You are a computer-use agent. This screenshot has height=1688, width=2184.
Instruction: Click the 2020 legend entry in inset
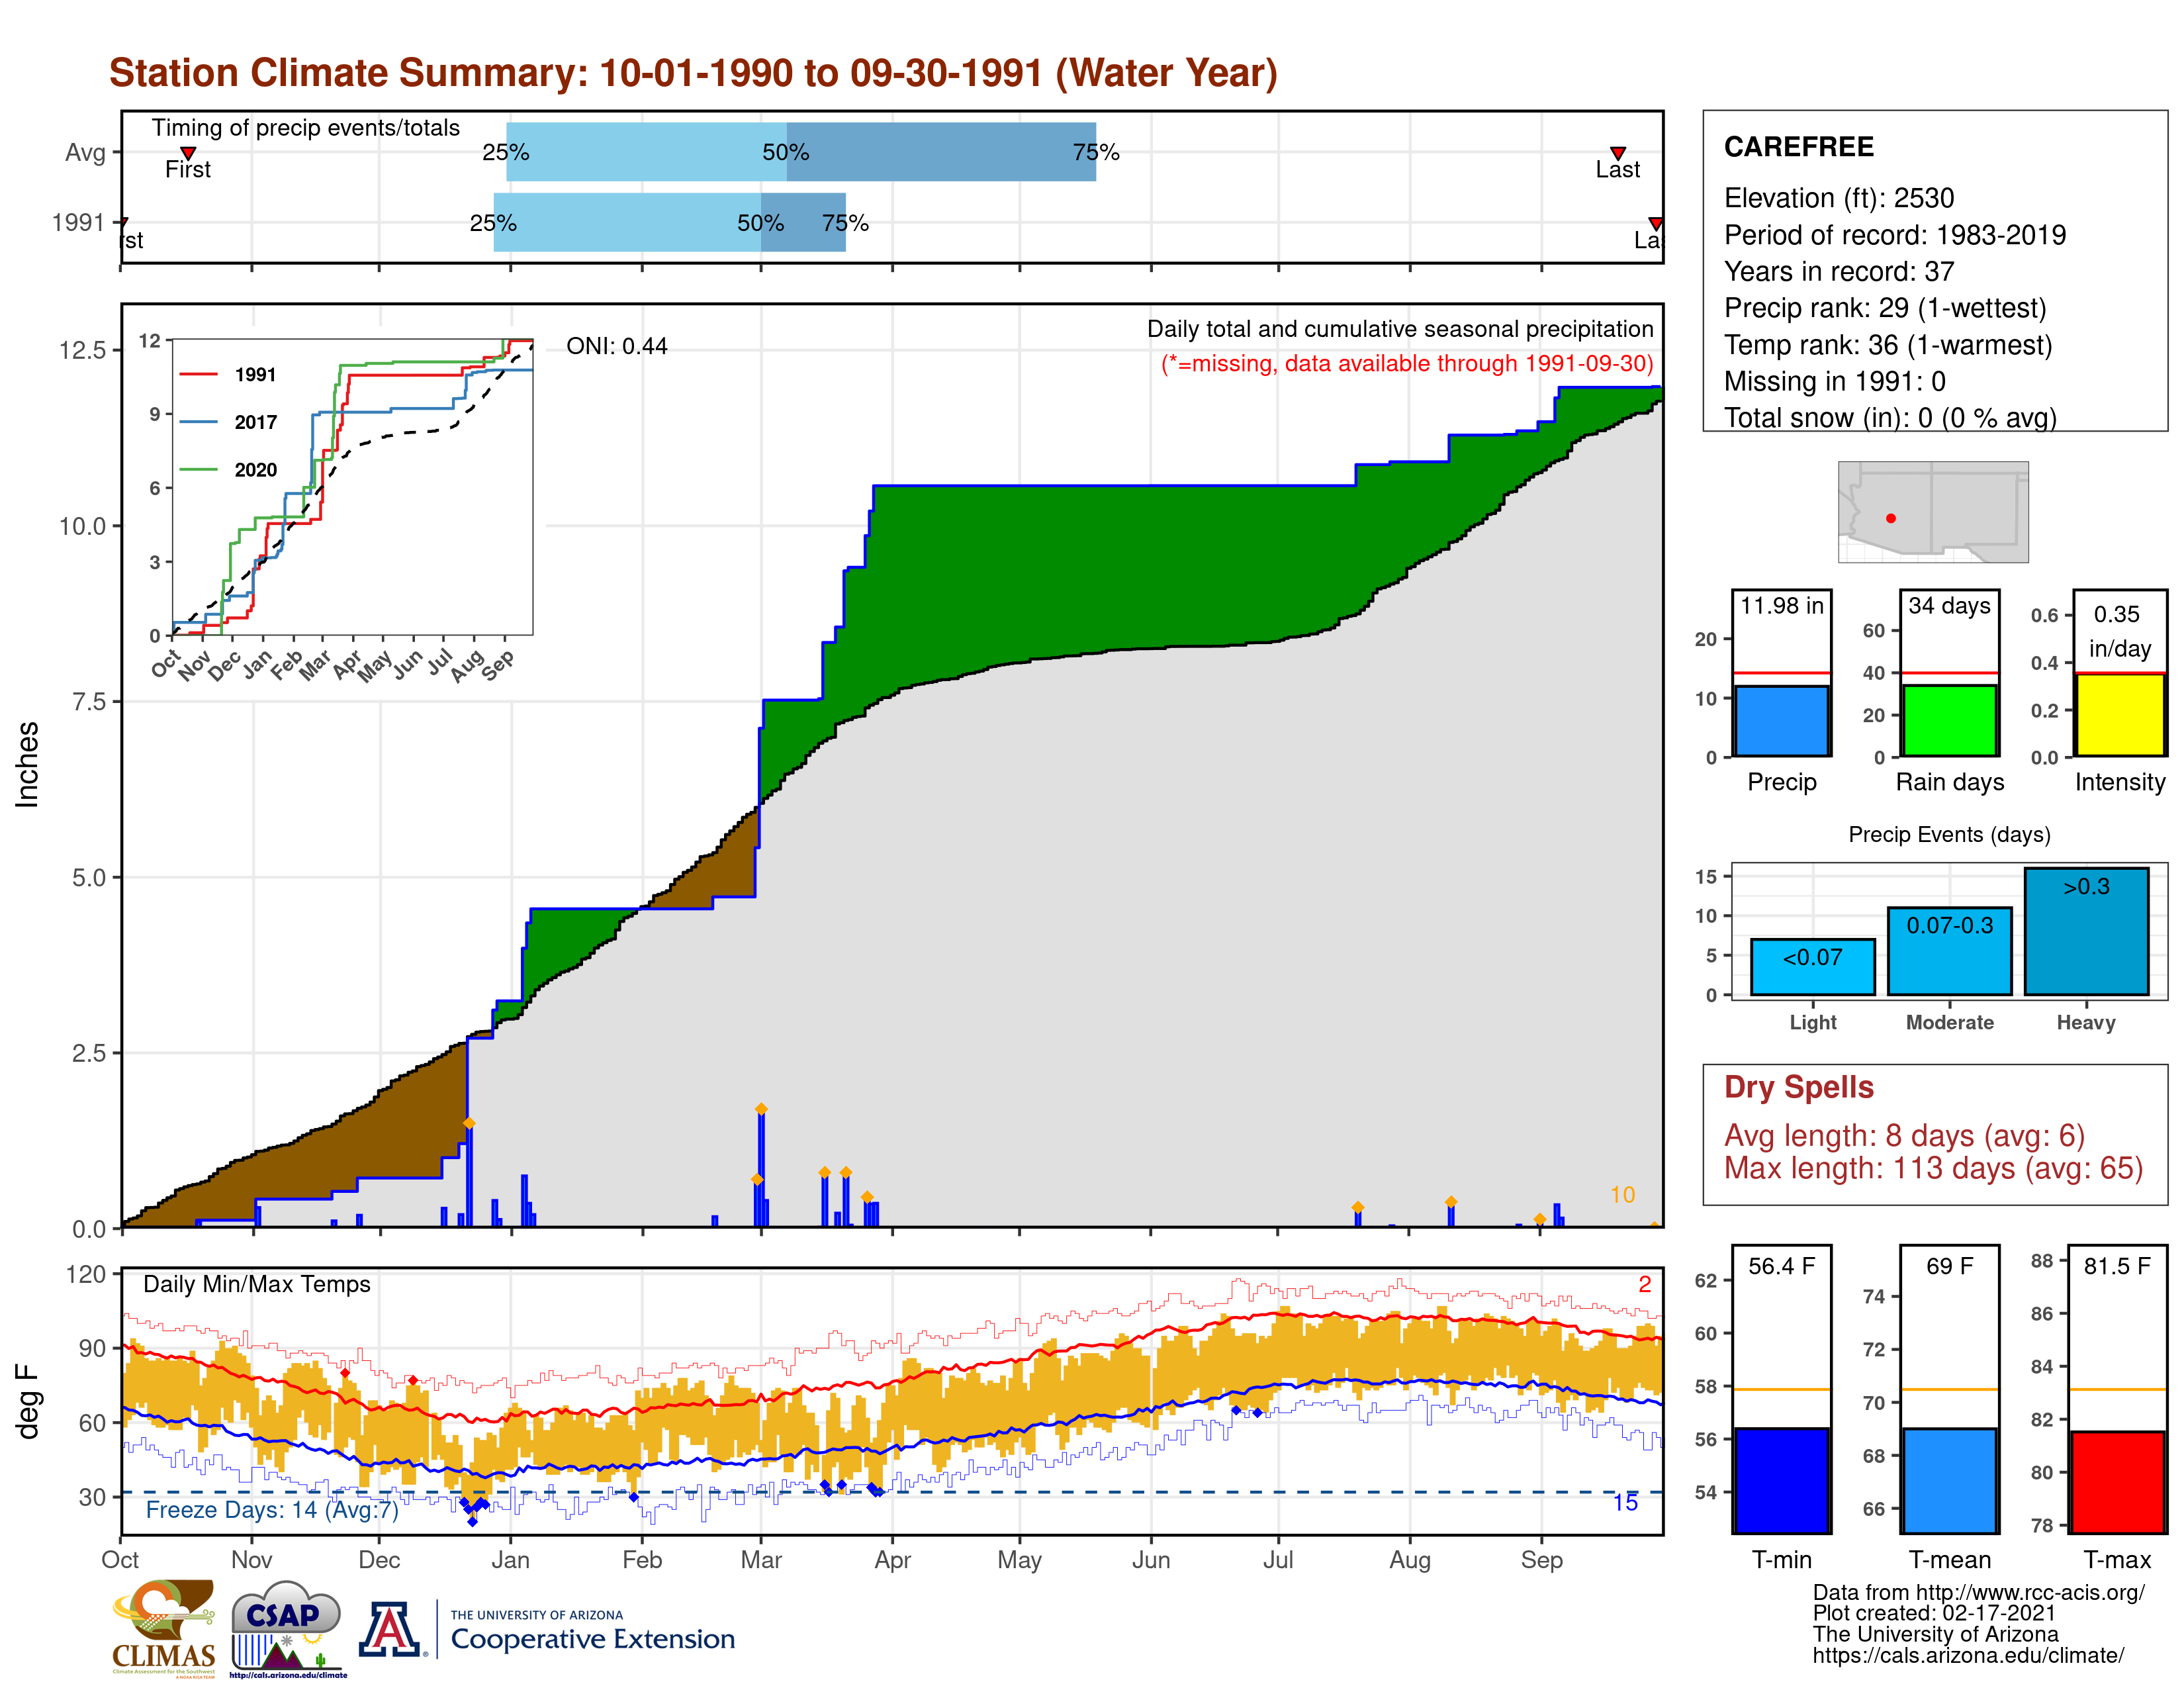pyautogui.click(x=228, y=469)
